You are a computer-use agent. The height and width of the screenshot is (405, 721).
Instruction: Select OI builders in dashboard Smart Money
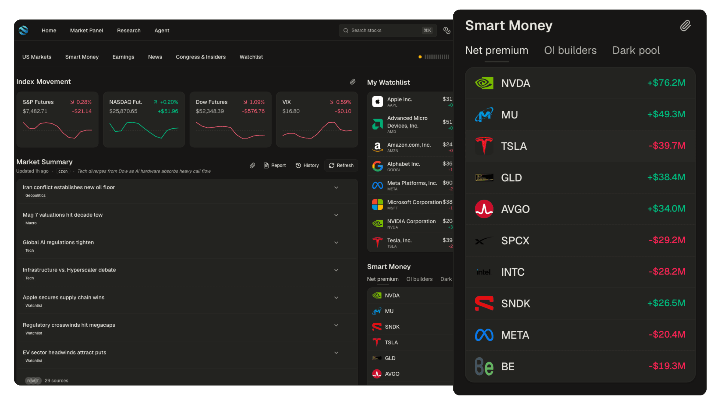[419, 279]
